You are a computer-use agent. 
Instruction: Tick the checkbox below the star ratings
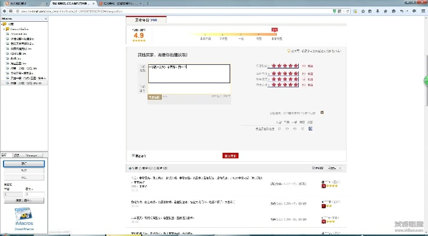point(322,112)
